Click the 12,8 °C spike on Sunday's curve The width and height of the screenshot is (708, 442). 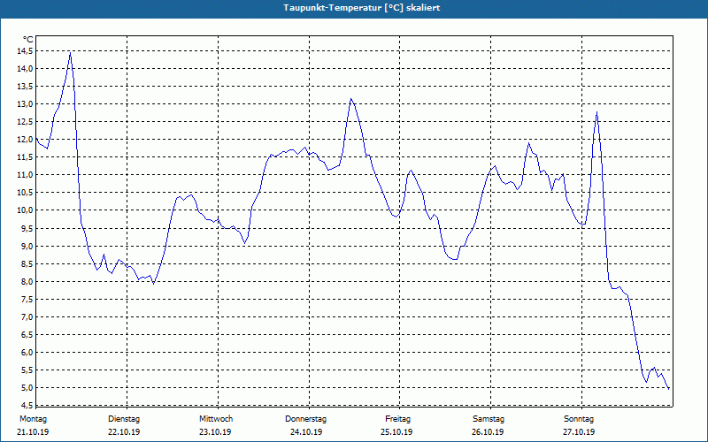(x=596, y=112)
